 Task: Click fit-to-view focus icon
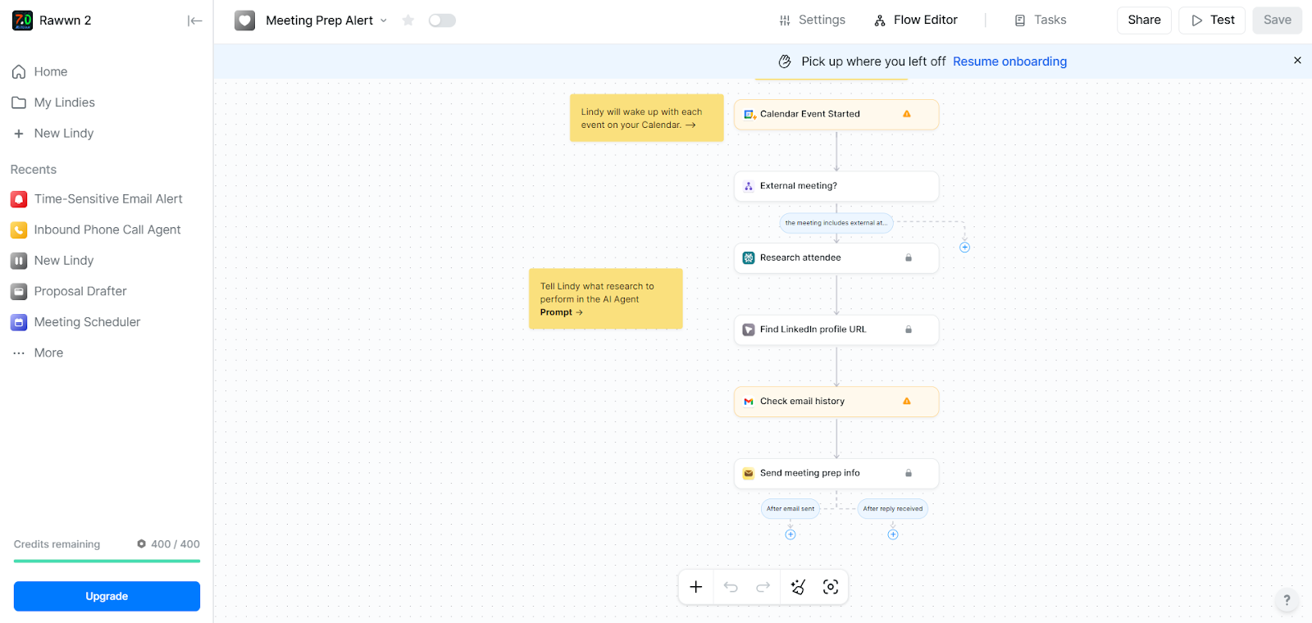pyautogui.click(x=831, y=587)
